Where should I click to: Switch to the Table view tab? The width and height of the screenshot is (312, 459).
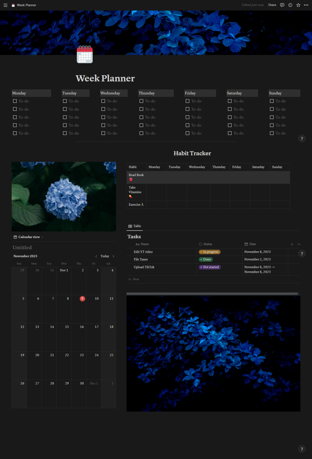coord(135,226)
